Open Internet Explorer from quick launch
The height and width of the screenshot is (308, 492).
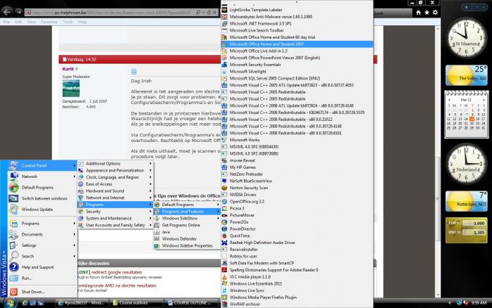25,303
